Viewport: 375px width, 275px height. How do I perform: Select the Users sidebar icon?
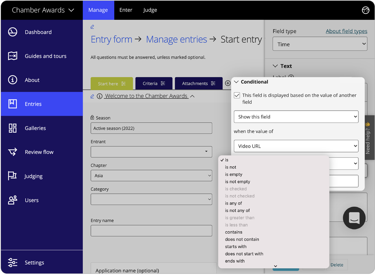click(x=12, y=200)
